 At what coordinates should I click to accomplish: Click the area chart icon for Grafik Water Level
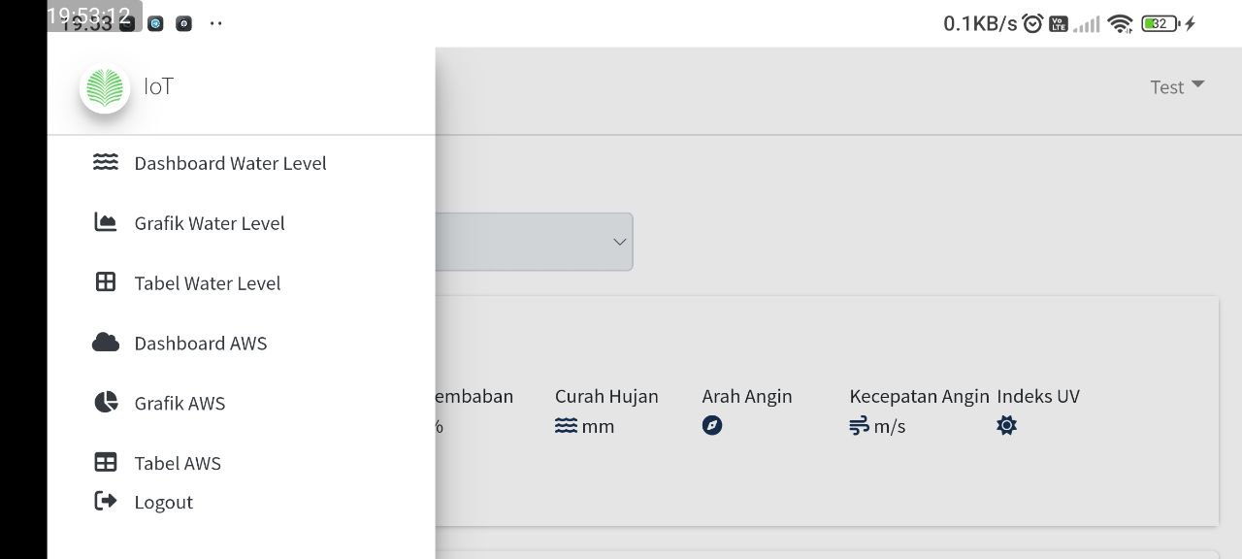click(x=106, y=222)
